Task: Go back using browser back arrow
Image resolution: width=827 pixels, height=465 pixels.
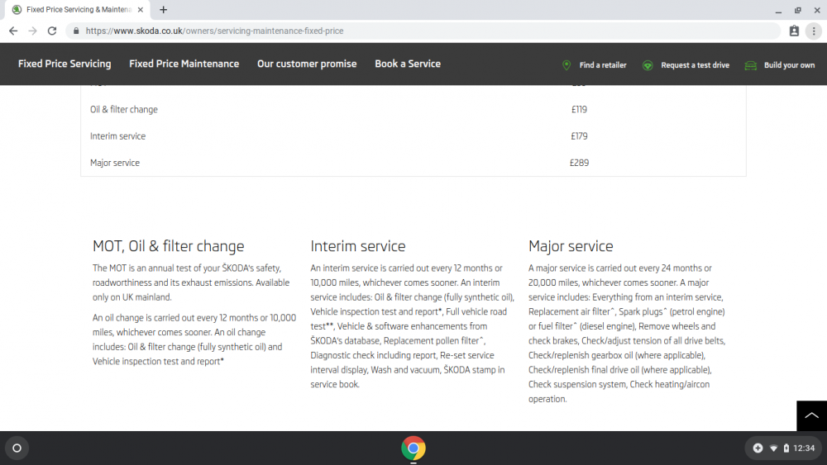Action: click(x=13, y=31)
